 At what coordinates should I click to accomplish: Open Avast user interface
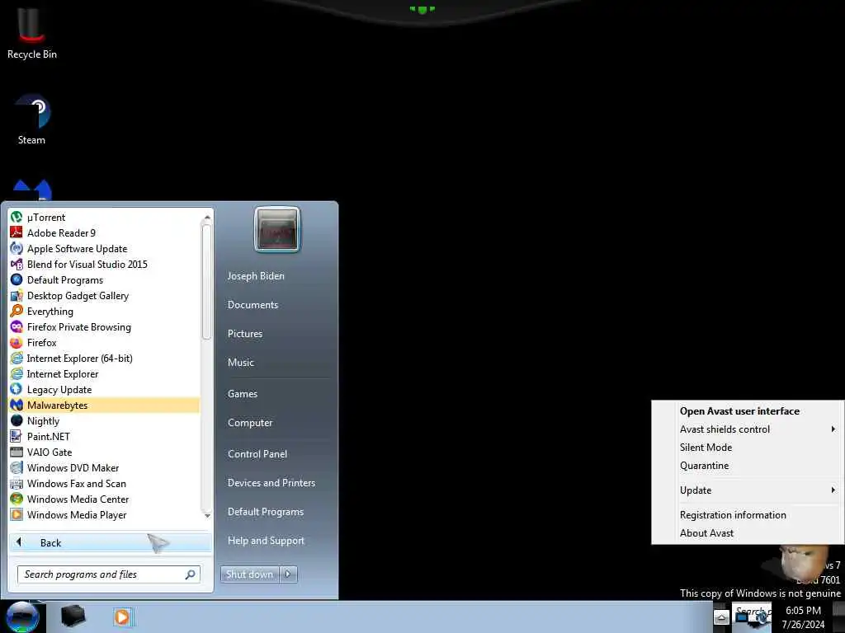tap(739, 410)
